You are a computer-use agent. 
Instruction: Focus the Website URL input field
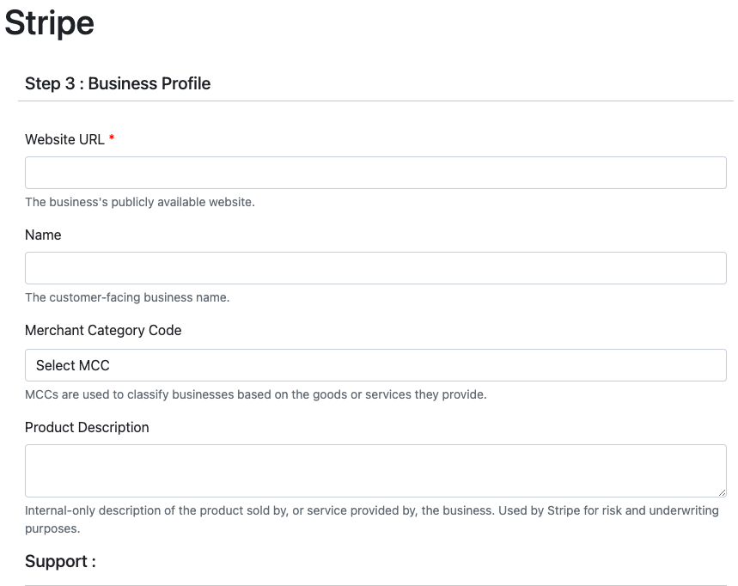point(375,173)
